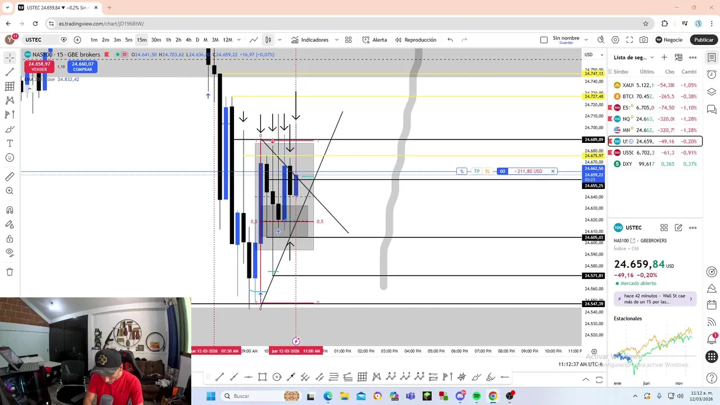Image resolution: width=720 pixels, height=405 pixels.
Task: Click the red VENDER sell button
Action: click(x=39, y=66)
